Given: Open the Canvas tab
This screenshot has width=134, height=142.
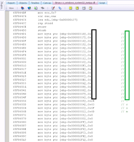Looking at the screenshot, I should tap(47, 3).
